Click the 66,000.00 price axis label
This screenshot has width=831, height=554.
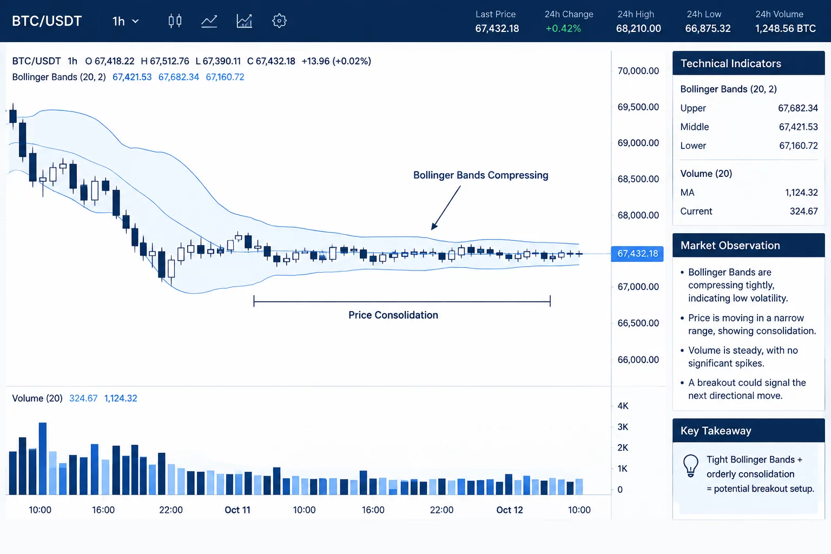pos(638,360)
